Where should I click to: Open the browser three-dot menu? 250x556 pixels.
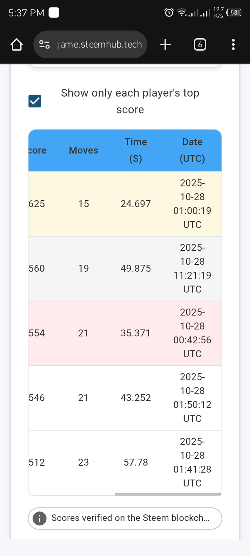233,45
